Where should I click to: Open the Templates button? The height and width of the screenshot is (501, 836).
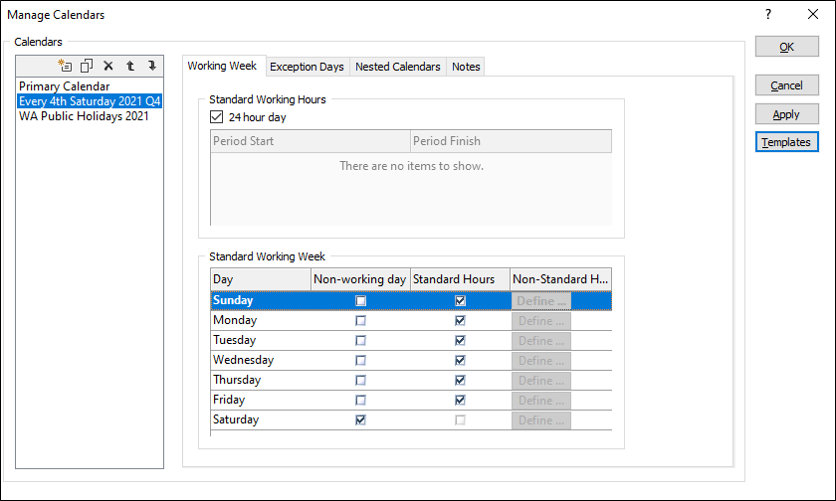click(x=786, y=142)
